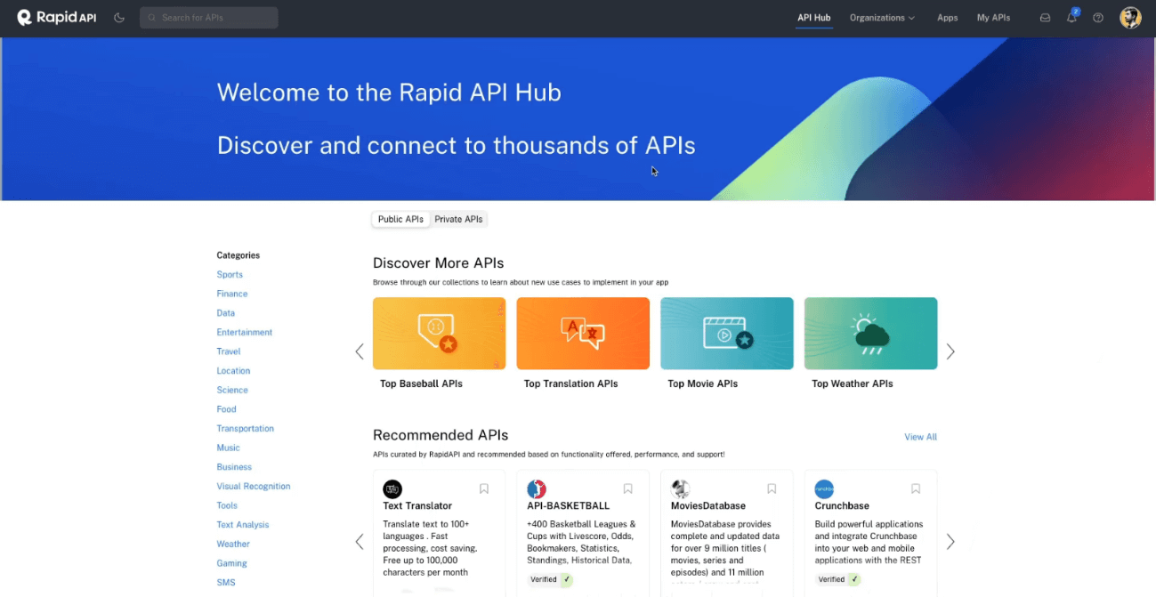The height and width of the screenshot is (597, 1156).
Task: Toggle dark mode moon icon
Action: click(119, 18)
